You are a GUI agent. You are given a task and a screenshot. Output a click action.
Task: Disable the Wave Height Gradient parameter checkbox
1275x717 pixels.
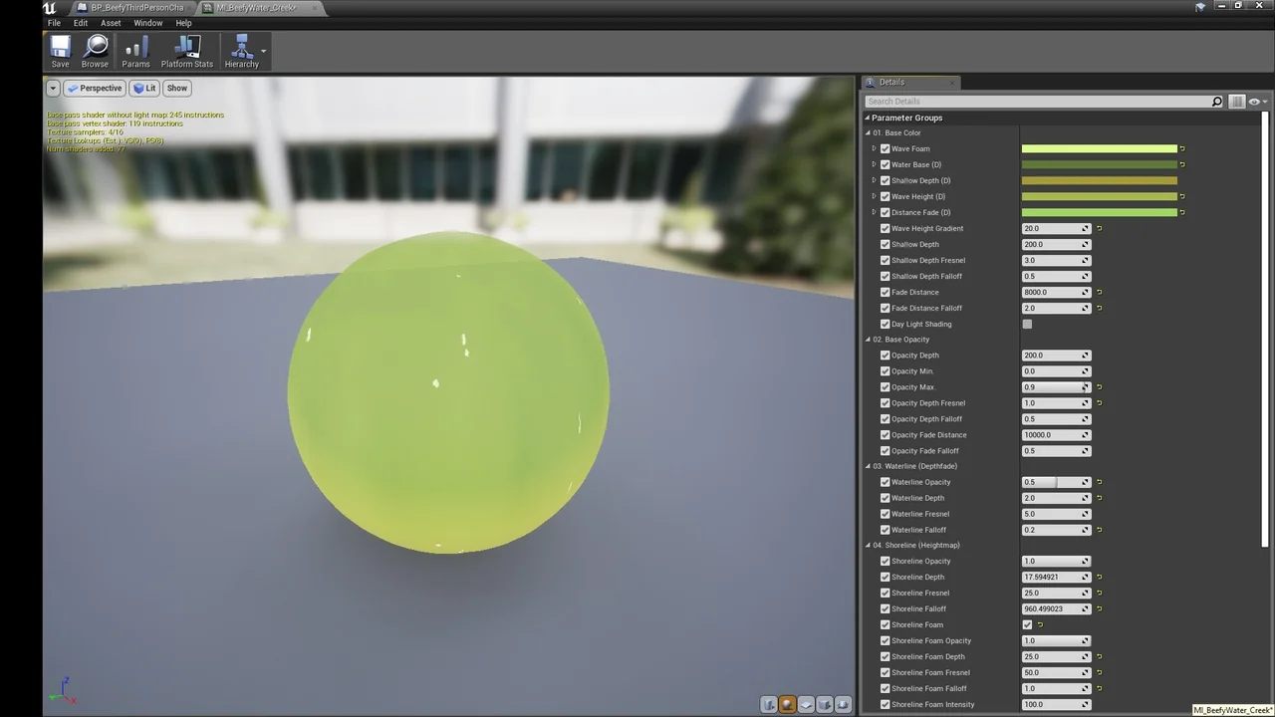[885, 229]
